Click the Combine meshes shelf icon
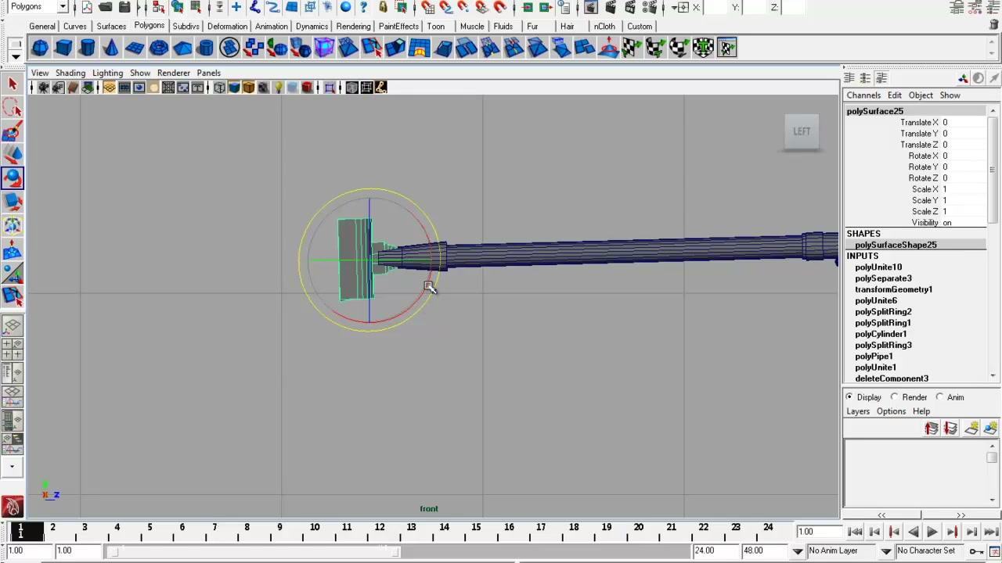This screenshot has width=1002, height=563. [254, 48]
